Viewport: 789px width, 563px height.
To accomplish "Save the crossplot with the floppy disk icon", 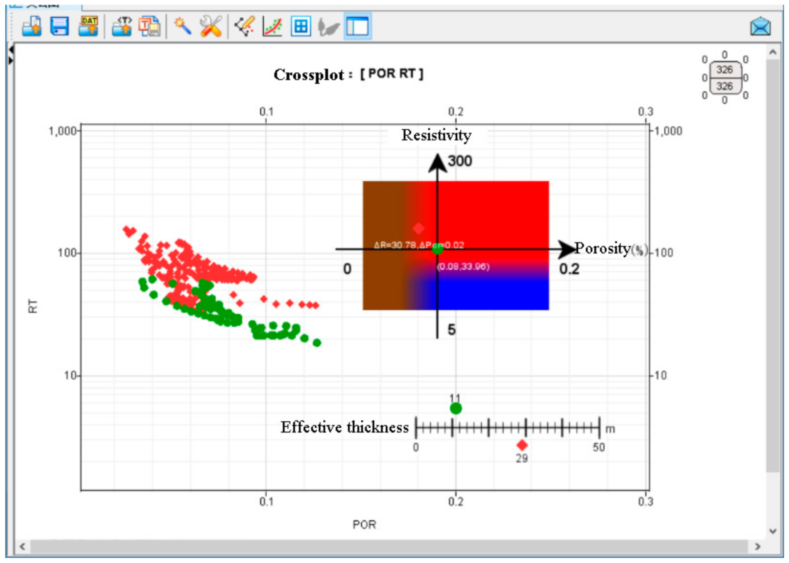I will (60, 26).
